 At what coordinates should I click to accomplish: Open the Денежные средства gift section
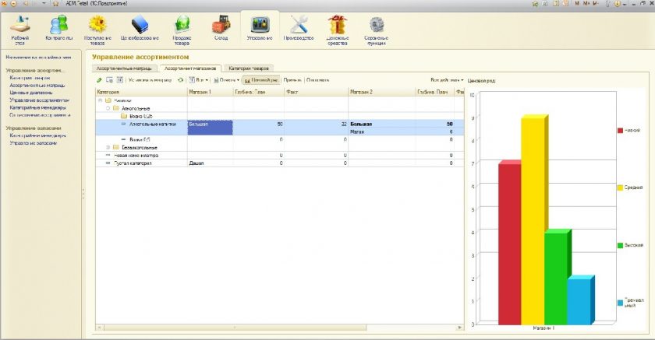(x=338, y=29)
